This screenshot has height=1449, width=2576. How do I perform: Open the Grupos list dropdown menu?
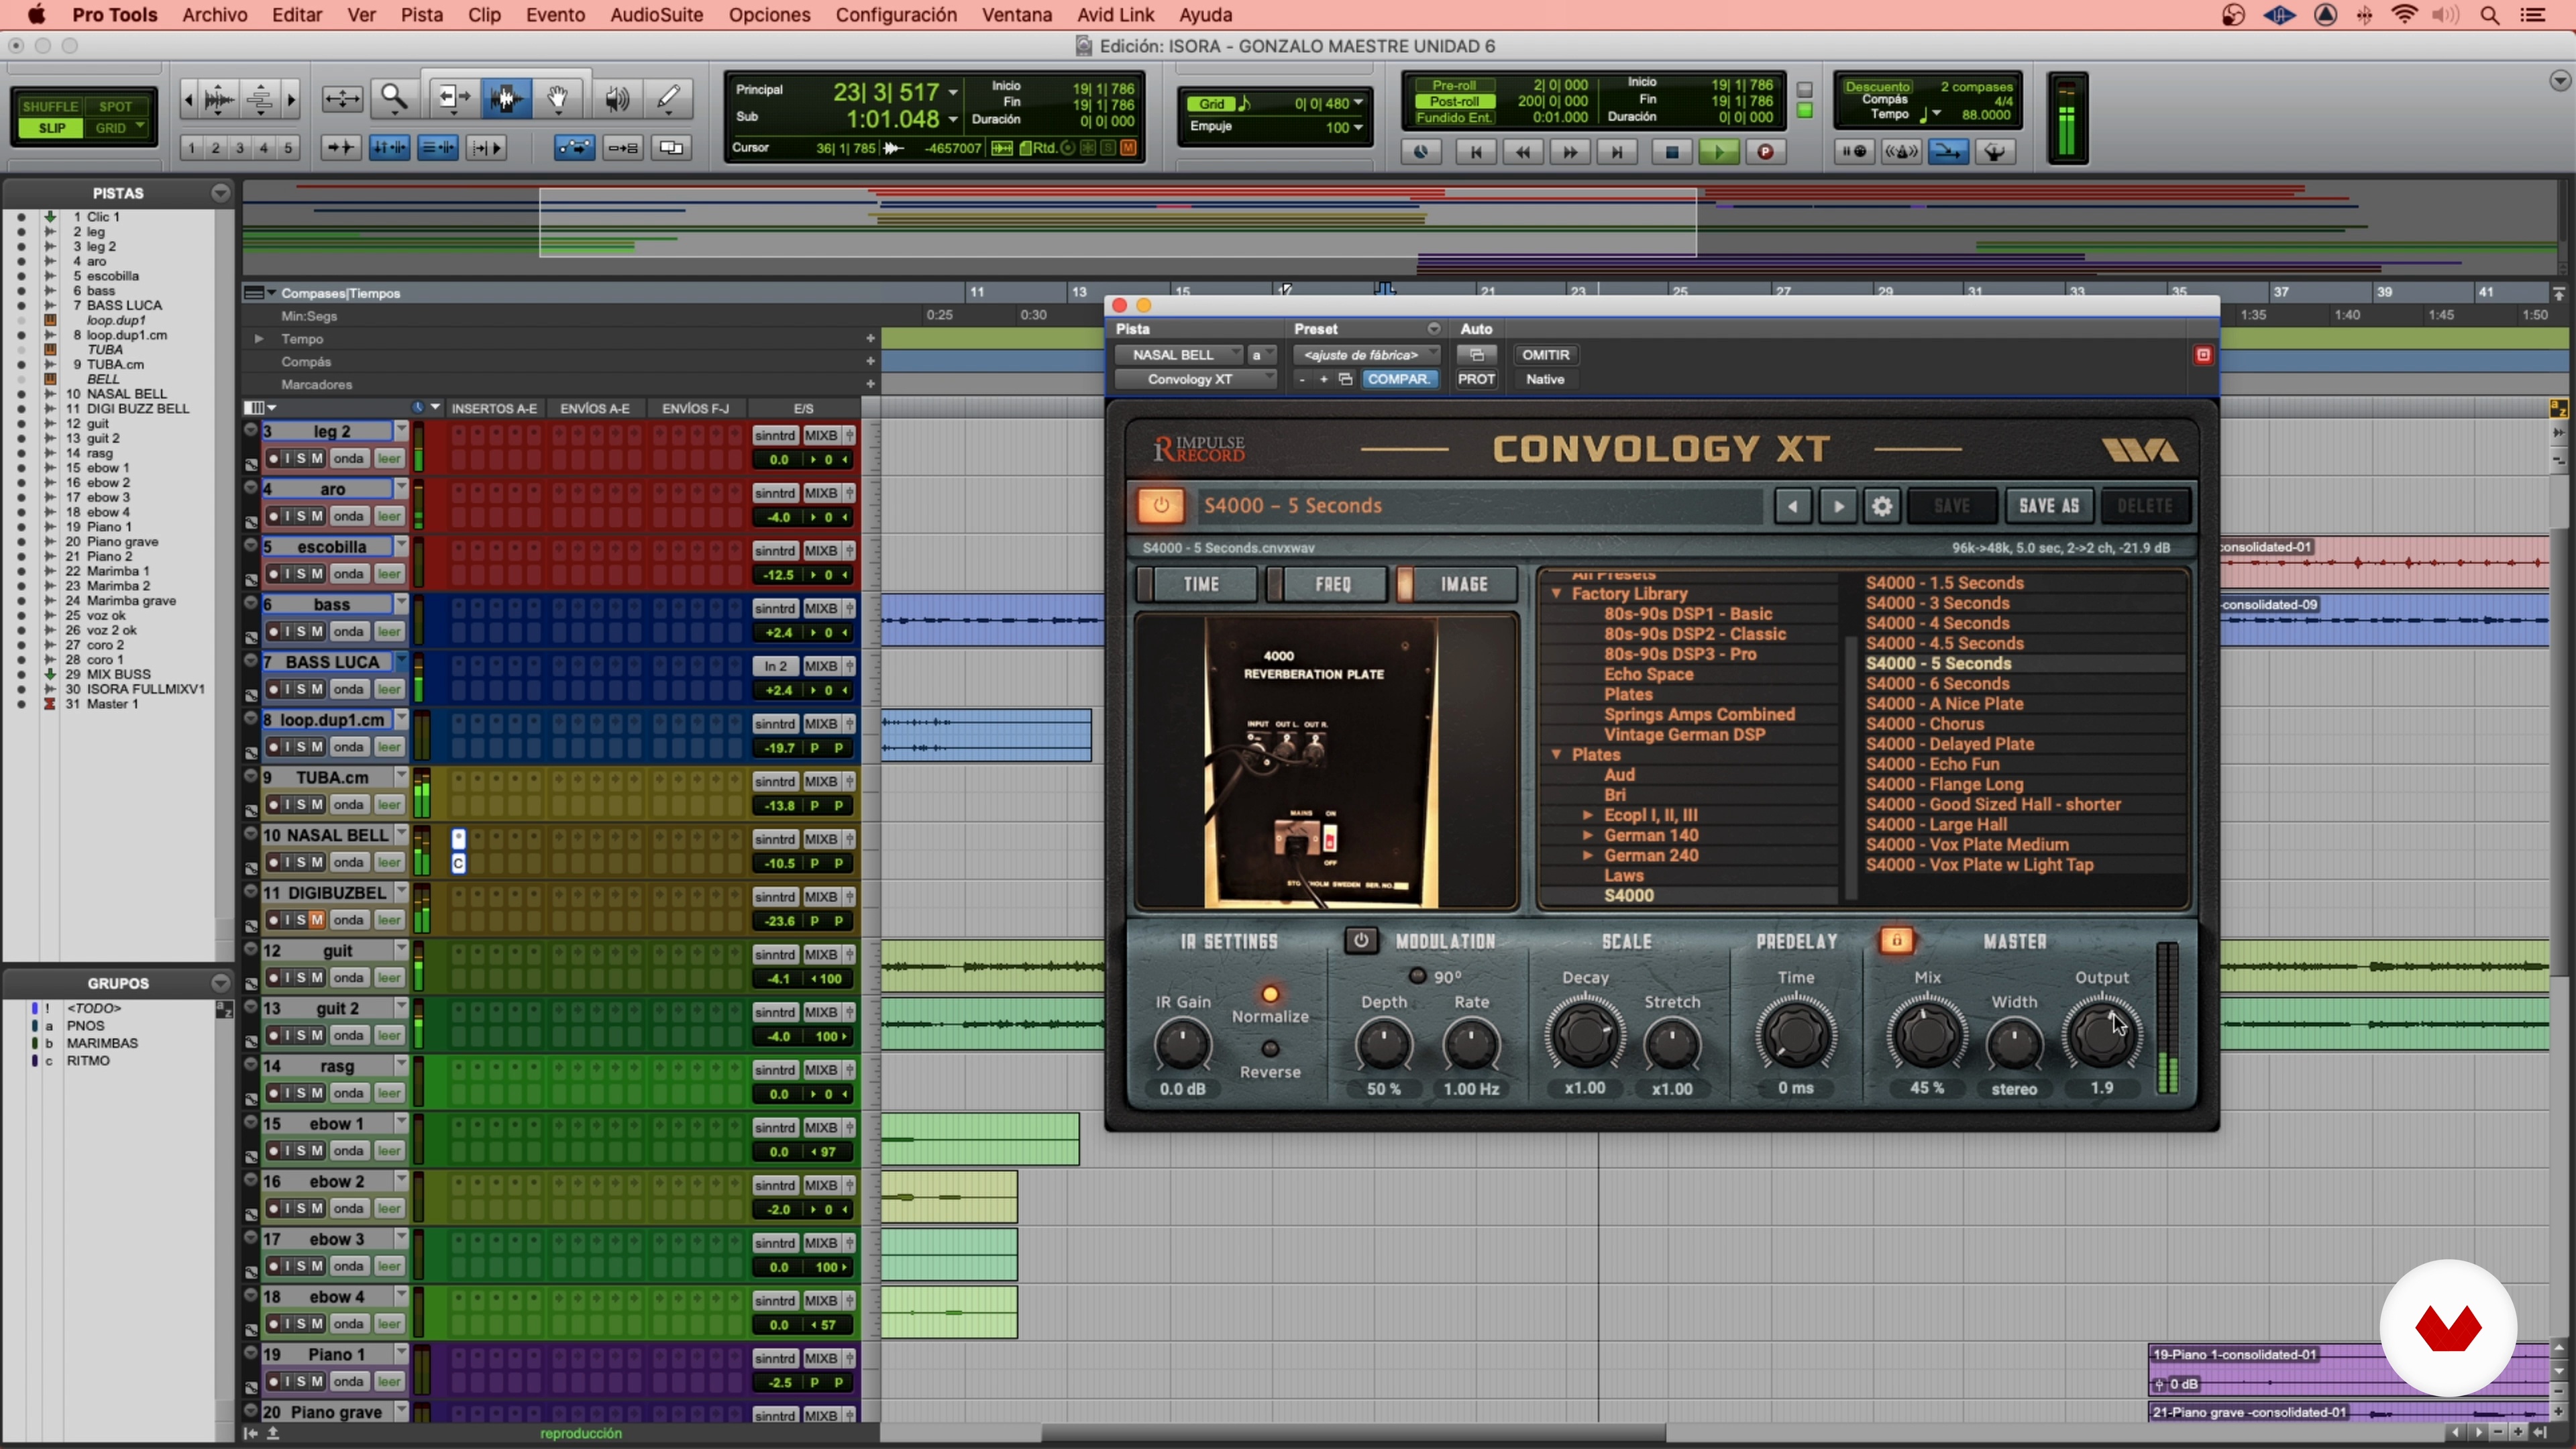(x=220, y=984)
